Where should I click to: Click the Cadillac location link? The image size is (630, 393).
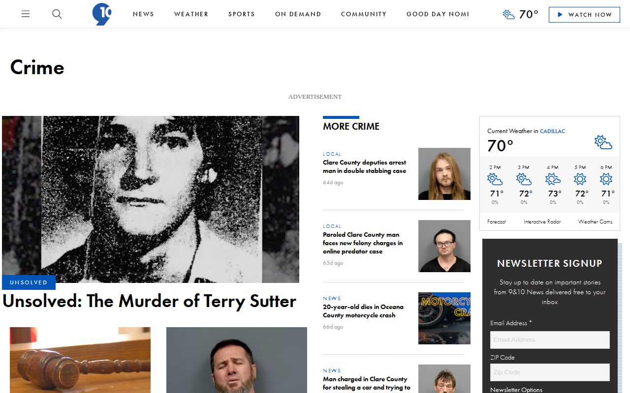(x=553, y=131)
